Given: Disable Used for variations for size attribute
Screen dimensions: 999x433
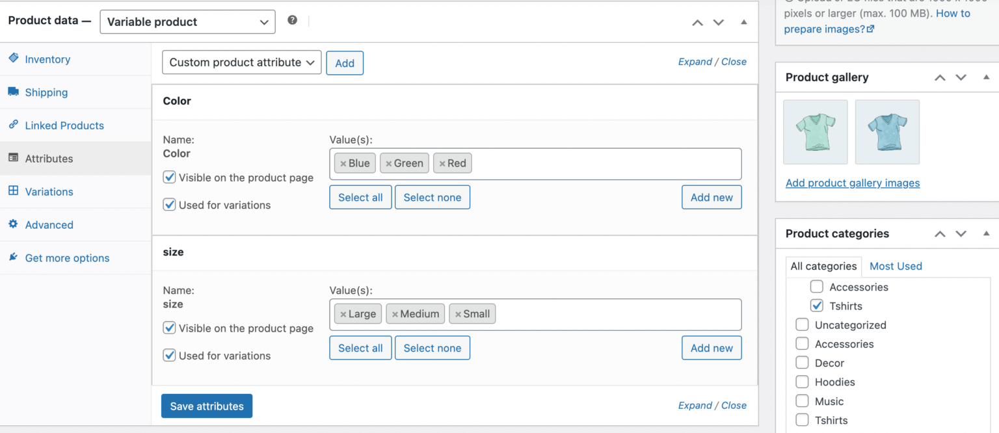Looking at the screenshot, I should point(168,355).
